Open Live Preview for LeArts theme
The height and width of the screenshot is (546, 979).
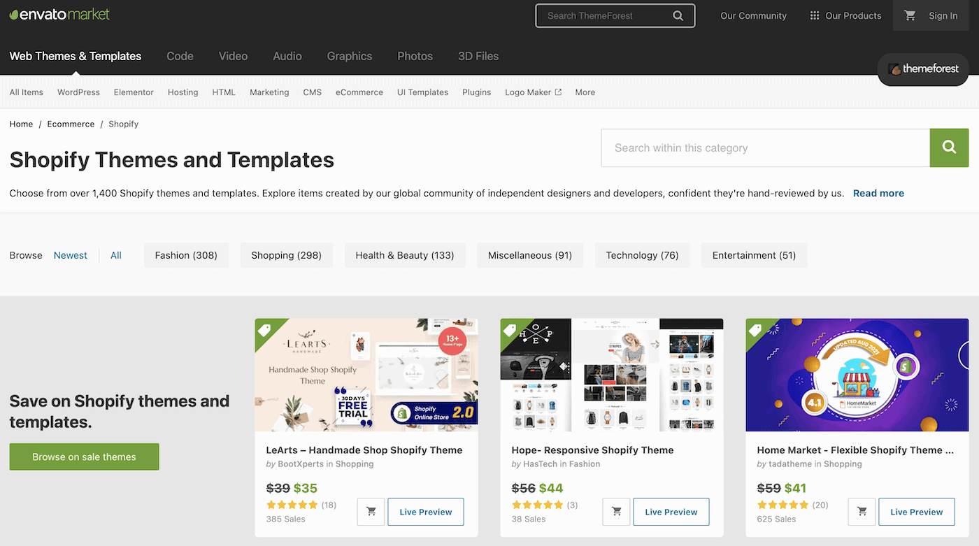point(426,512)
